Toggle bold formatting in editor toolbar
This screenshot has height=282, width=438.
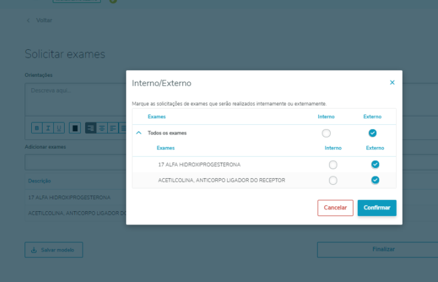point(37,128)
